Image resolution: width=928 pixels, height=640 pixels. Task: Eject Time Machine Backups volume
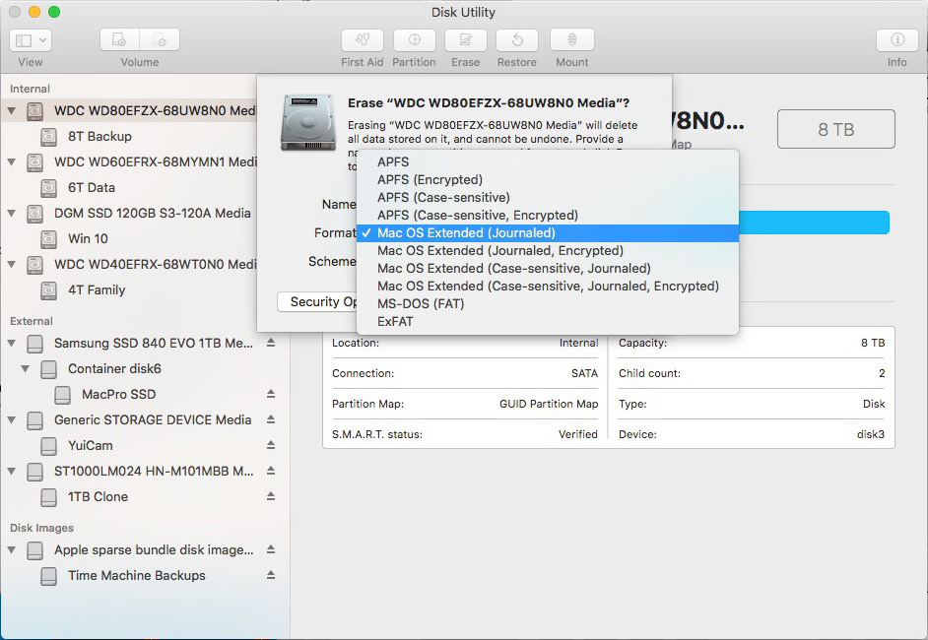pyautogui.click(x=271, y=575)
